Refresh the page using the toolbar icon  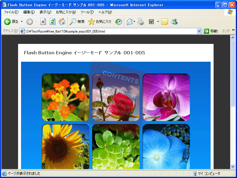52,22
